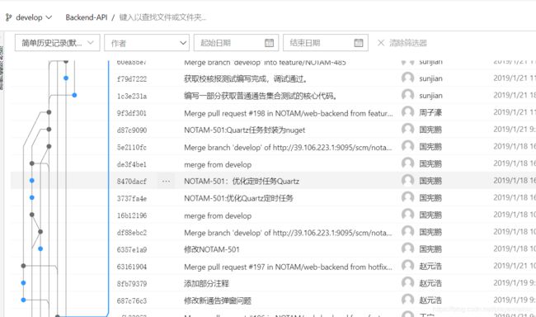This screenshot has width=536, height=317.
Task: Click blue graph node for commit 6357e1a9
Action: [x=40, y=248]
